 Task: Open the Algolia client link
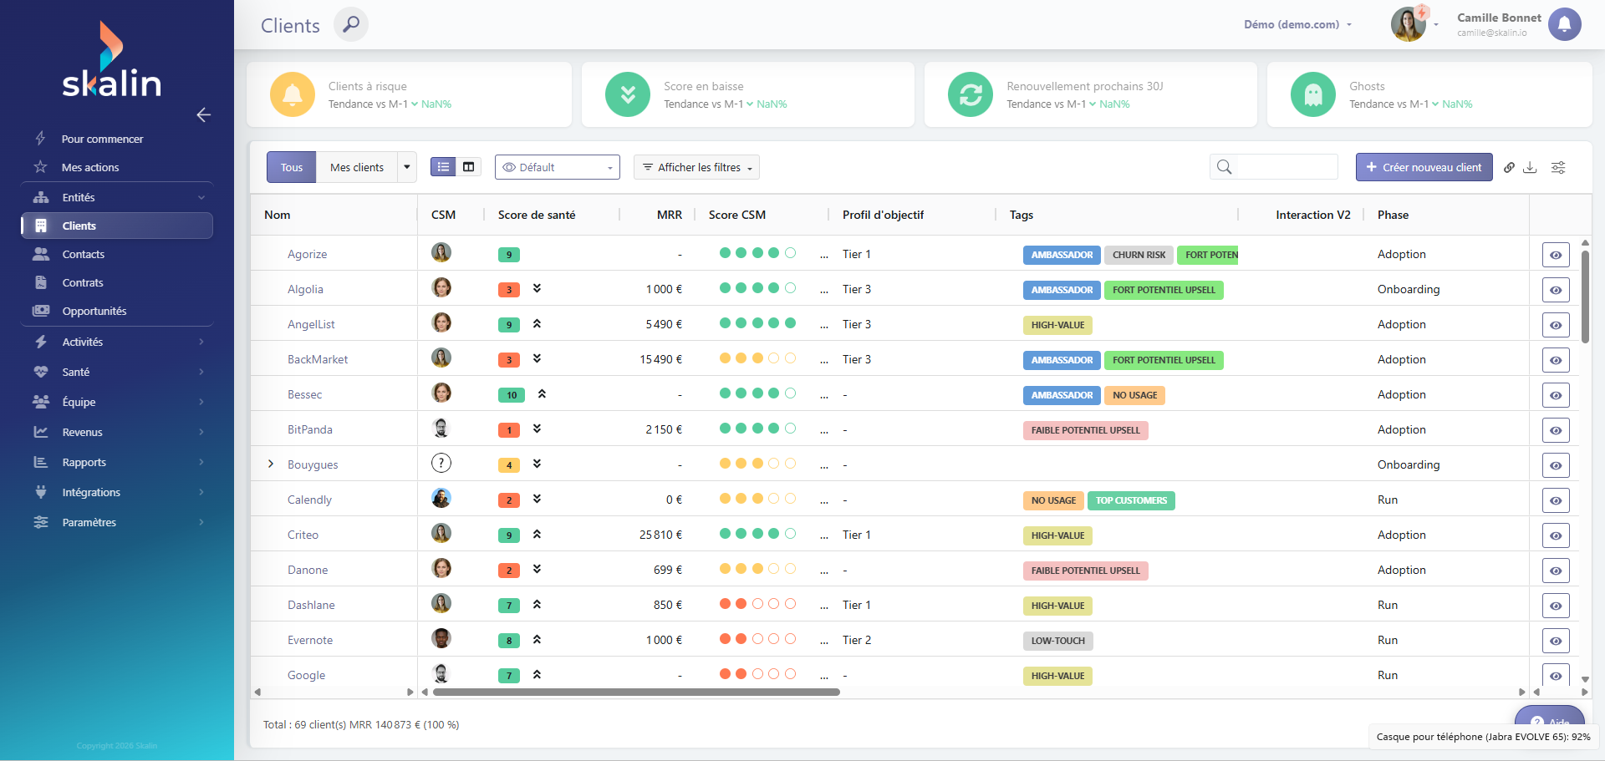(x=305, y=289)
